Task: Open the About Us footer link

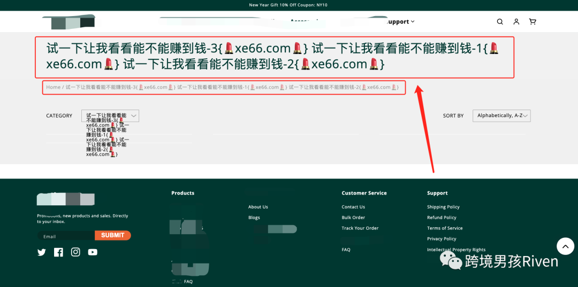Action: pyautogui.click(x=258, y=207)
